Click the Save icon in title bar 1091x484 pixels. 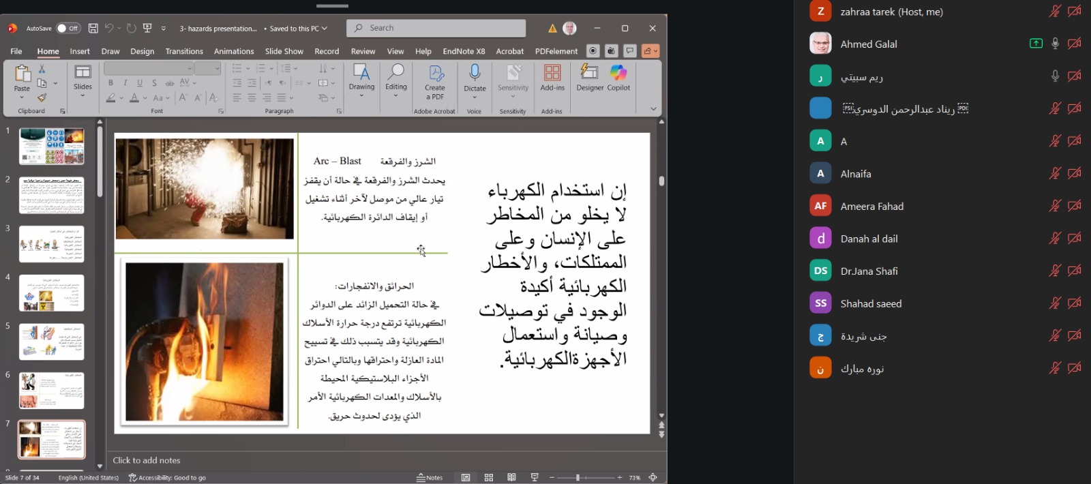click(93, 28)
